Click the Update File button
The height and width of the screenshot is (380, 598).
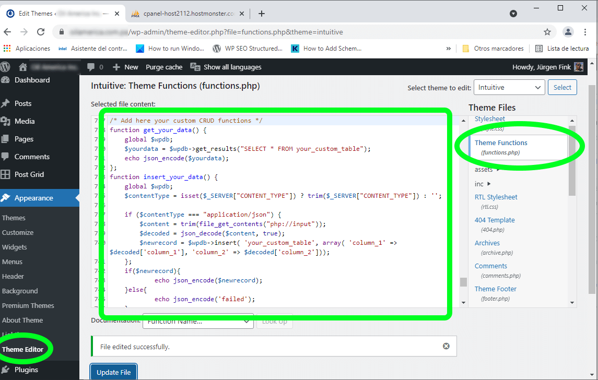(x=114, y=372)
